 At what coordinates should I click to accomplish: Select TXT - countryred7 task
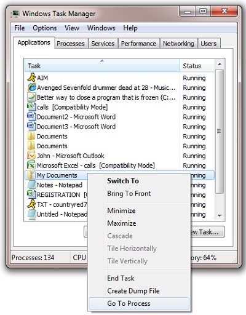coord(57,204)
